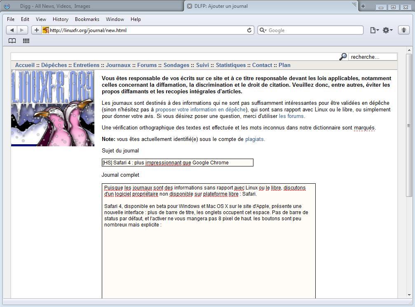The width and height of the screenshot is (415, 307).
Task: Click the LinuxFr.org penguin logo image
Action: point(53,108)
